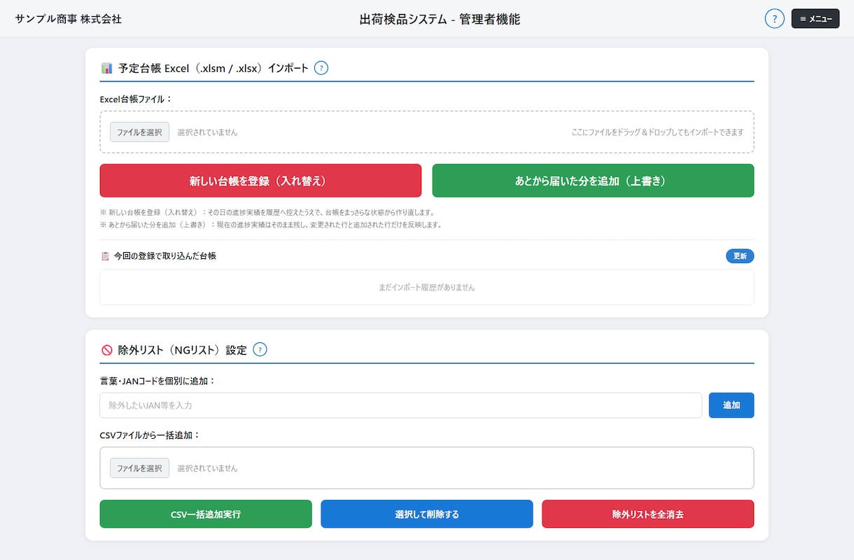Click the clipboard icon by 今回の登録で取り込んだ台帳
The image size is (854, 560).
point(105,256)
